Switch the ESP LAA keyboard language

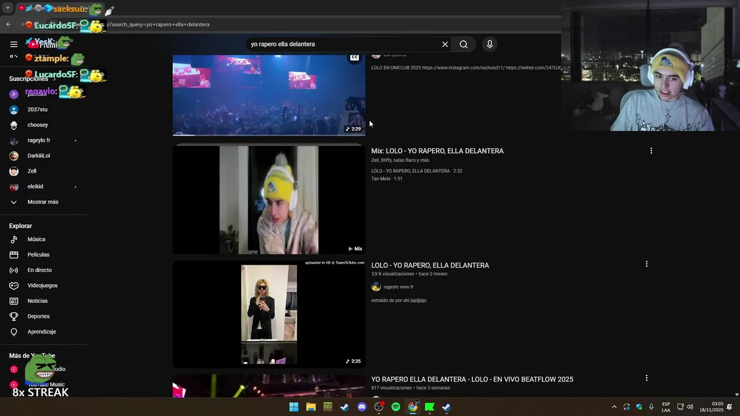point(666,407)
